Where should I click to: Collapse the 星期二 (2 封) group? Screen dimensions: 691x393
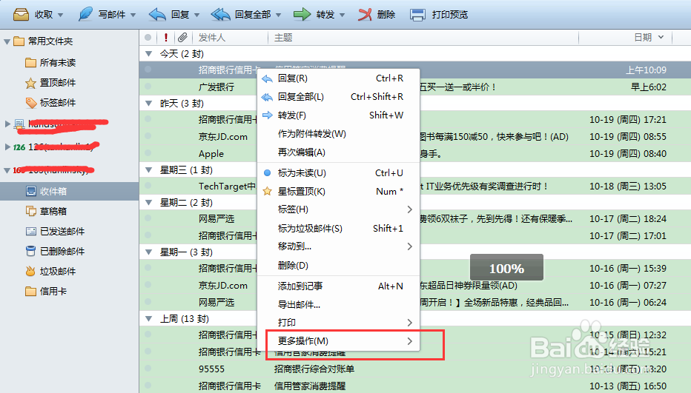pos(149,203)
